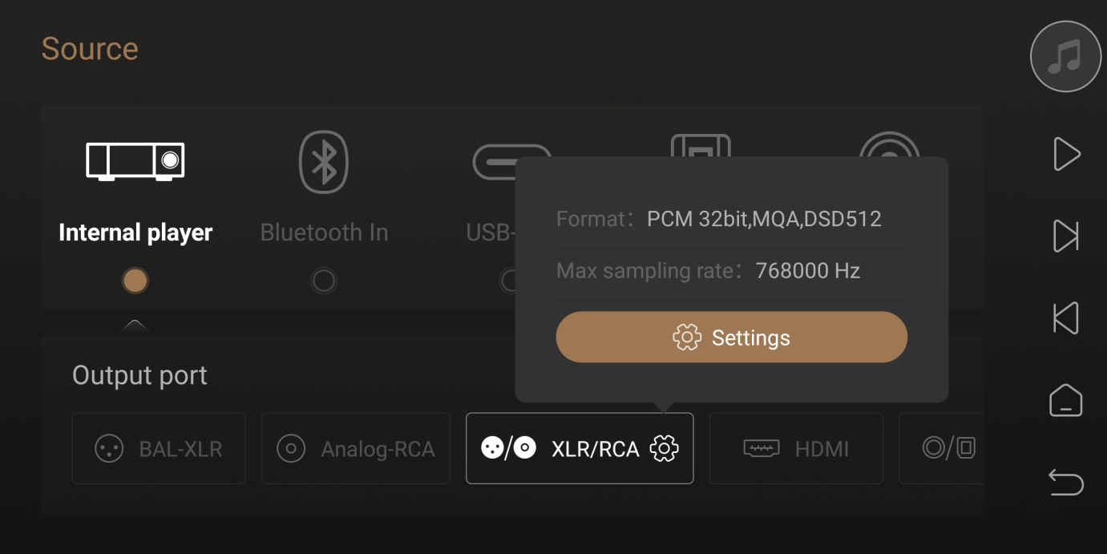Click the brown Settings button
Viewport: 1107px width, 554px height.
click(731, 338)
